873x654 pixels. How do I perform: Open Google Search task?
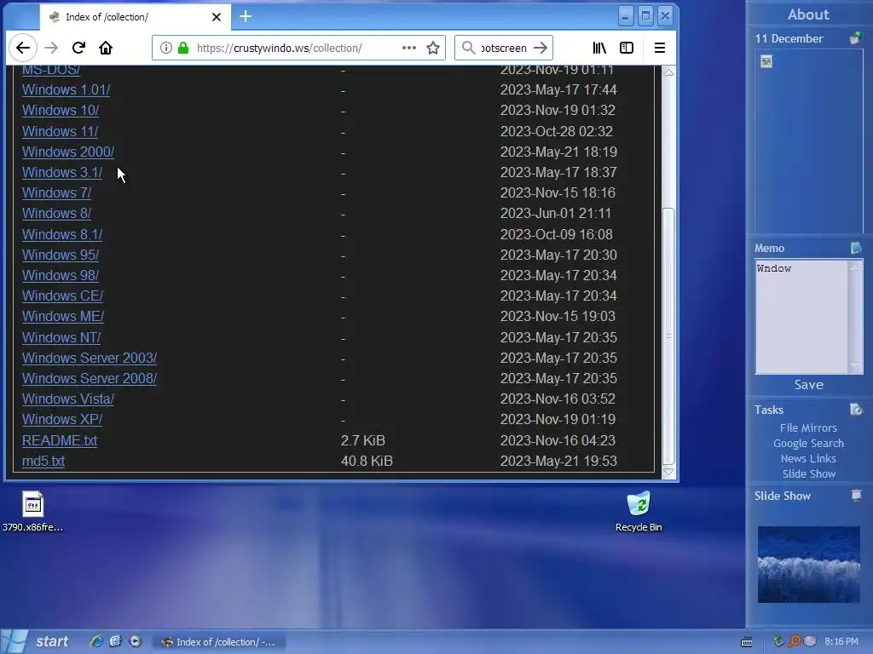[808, 443]
